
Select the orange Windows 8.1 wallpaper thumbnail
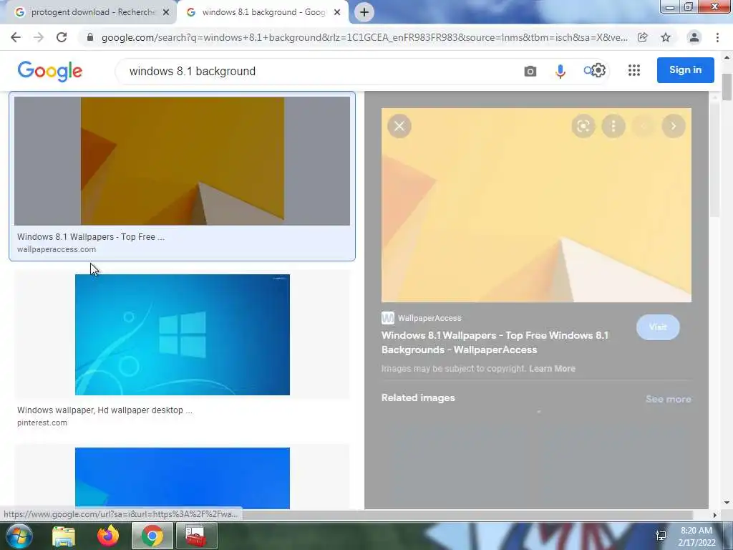pos(182,161)
